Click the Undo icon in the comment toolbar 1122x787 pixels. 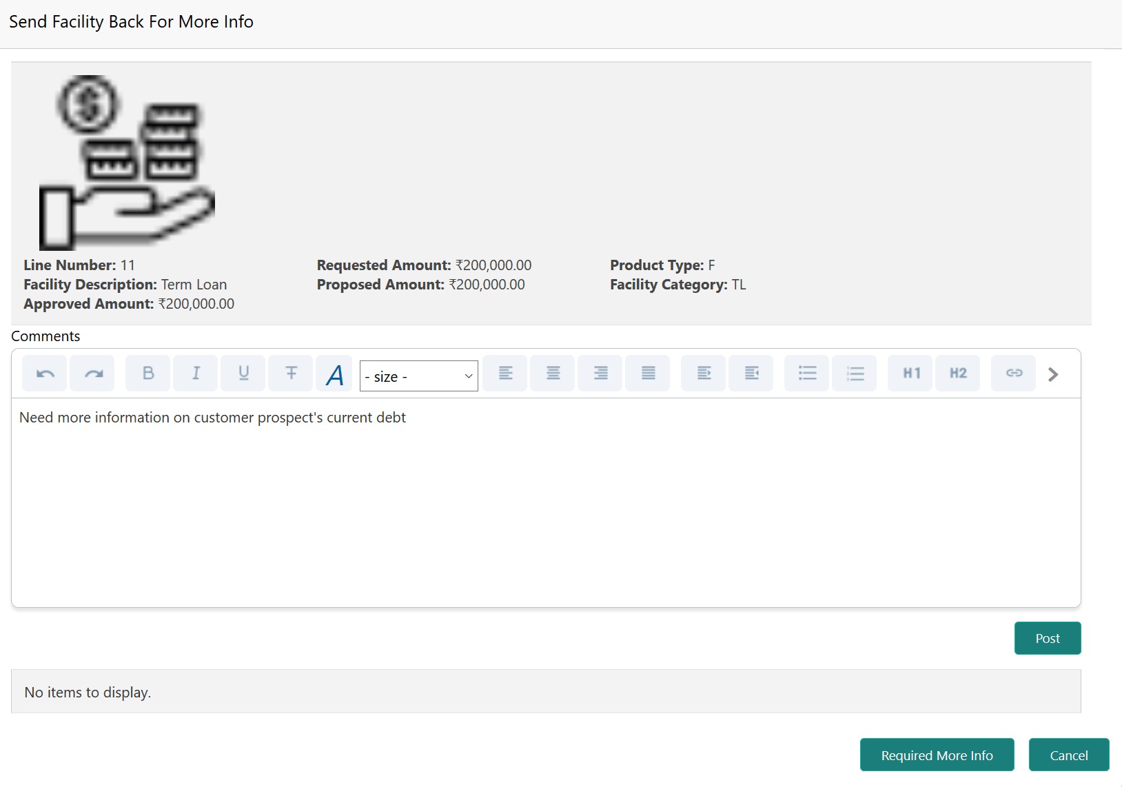[44, 373]
